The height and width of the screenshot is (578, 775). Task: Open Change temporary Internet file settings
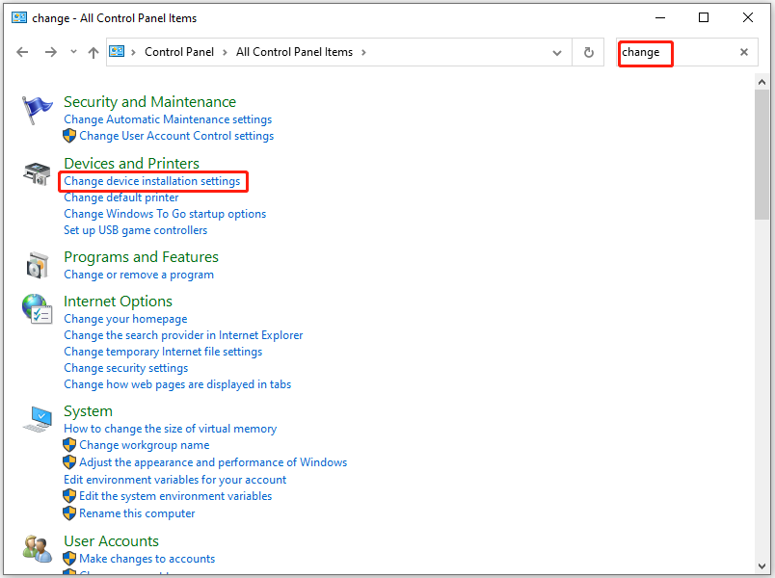pyautogui.click(x=163, y=352)
